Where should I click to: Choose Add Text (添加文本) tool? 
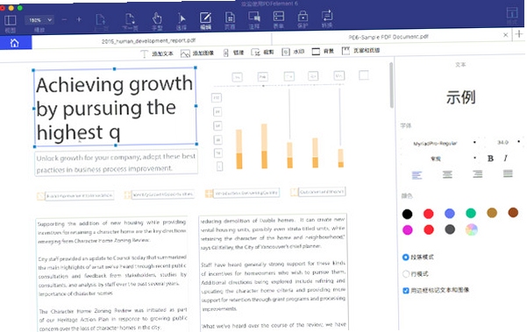pos(157,53)
